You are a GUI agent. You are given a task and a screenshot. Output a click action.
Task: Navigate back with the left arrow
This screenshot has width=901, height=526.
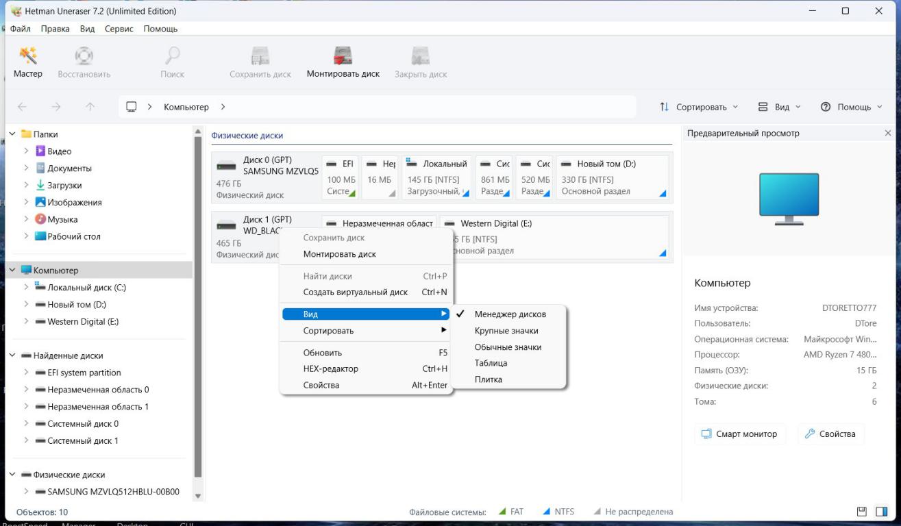[x=23, y=107]
